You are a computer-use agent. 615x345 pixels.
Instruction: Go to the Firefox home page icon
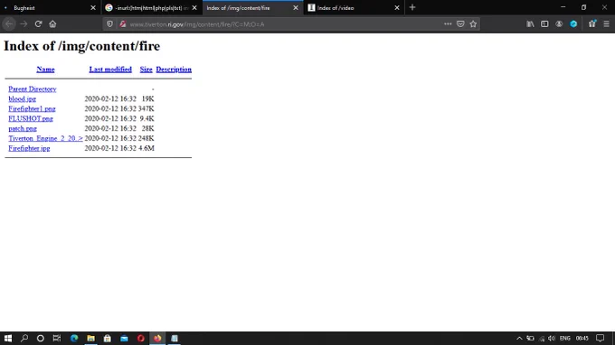coord(52,23)
